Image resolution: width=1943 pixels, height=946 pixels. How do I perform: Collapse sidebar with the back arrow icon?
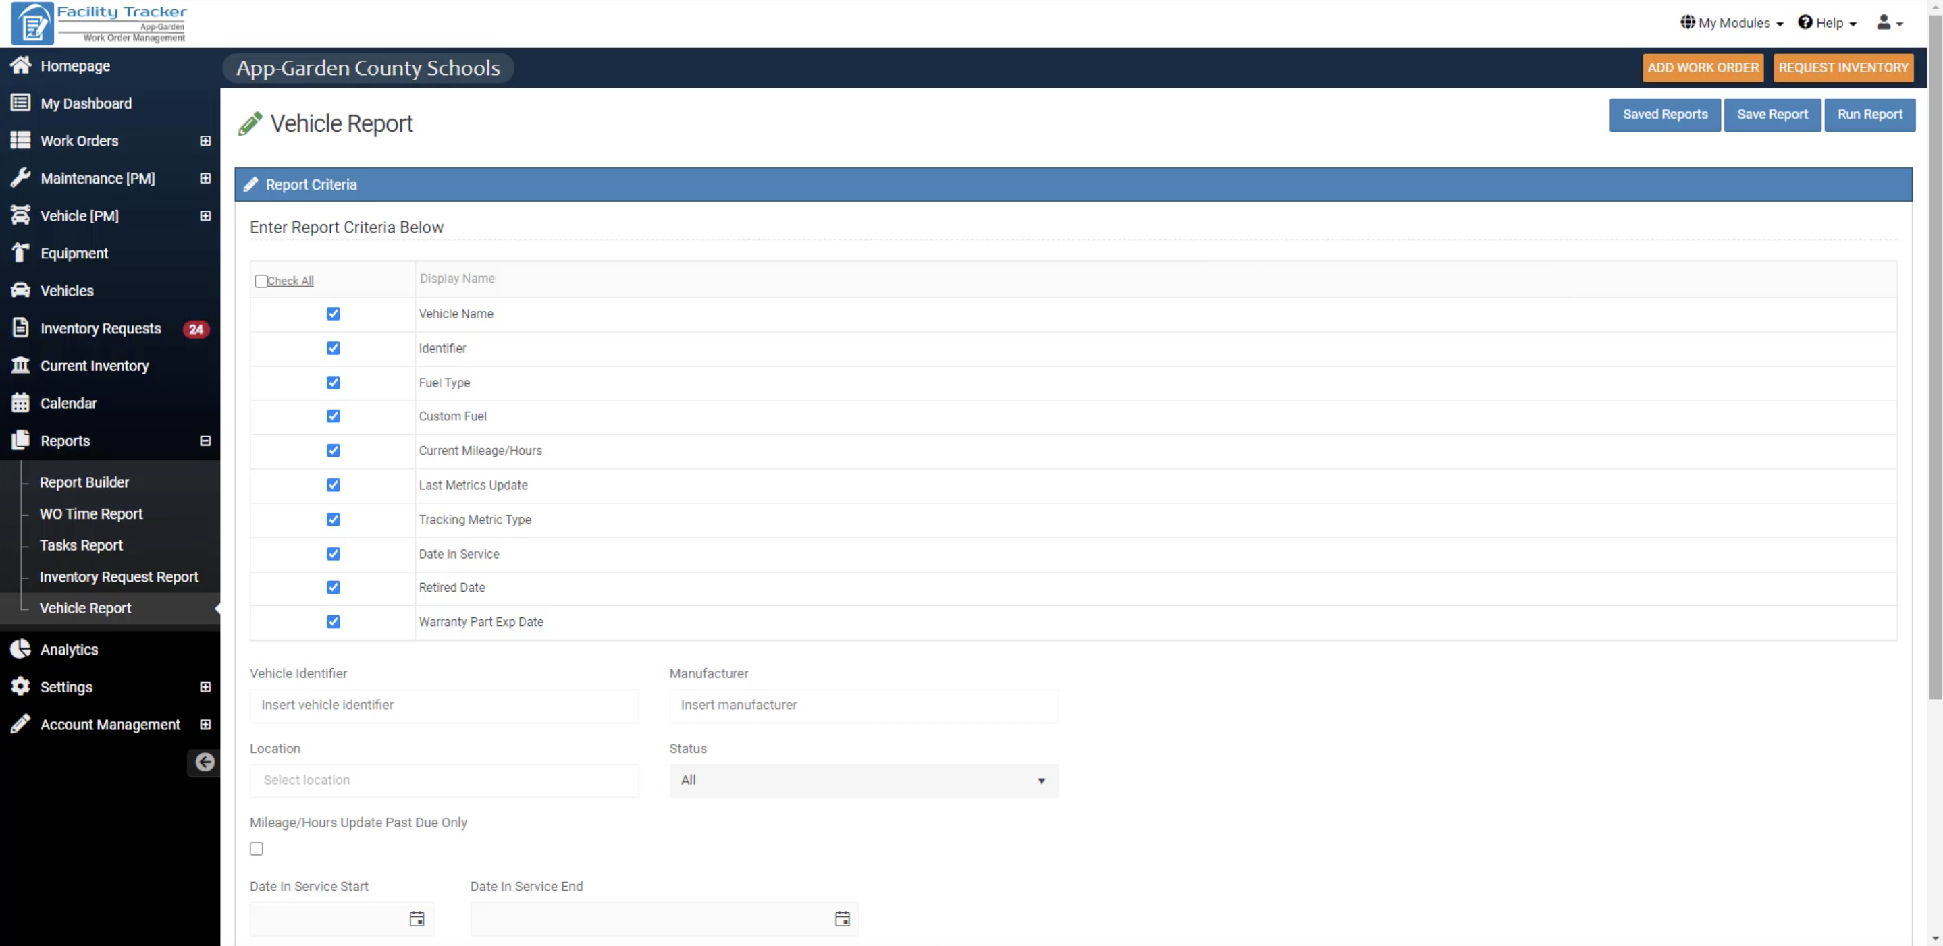click(x=205, y=763)
